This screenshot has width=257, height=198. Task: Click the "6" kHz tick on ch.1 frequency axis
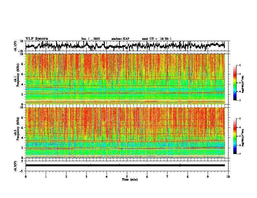click(x=22, y=74)
